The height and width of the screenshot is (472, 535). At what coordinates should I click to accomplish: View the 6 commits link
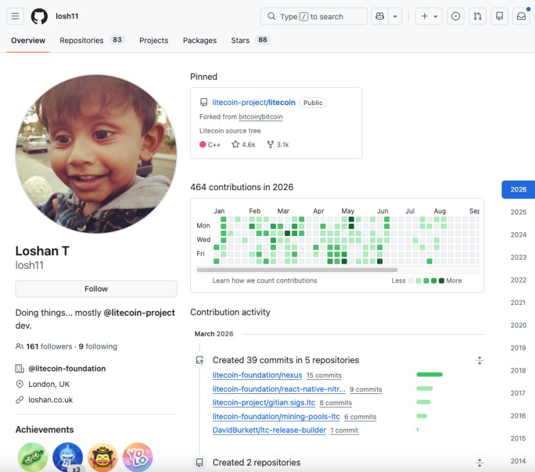click(x=360, y=417)
